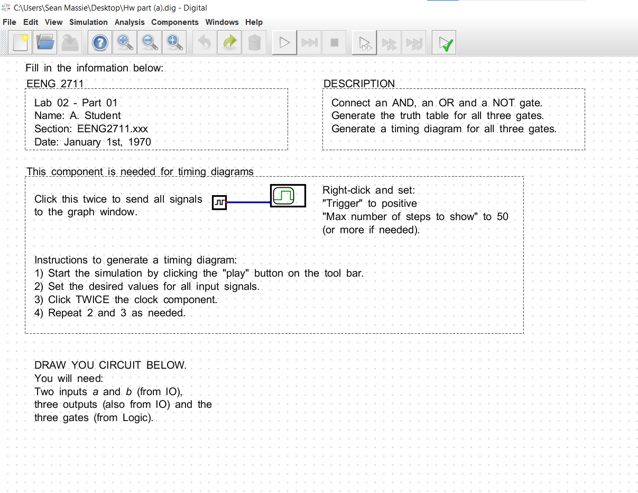The width and height of the screenshot is (638, 493).
Task: Select the clock component in the schematic
Action: (219, 203)
